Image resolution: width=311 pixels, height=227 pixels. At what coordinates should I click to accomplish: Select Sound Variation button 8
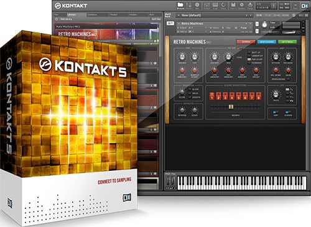(259, 96)
